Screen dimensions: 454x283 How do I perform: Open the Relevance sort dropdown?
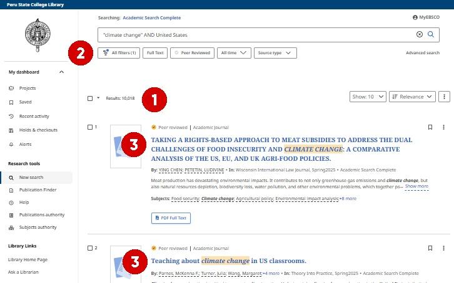[x=412, y=97]
